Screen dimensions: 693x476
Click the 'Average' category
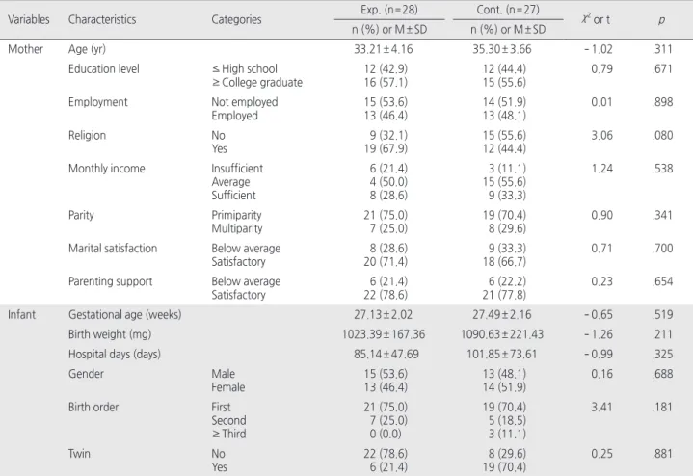coord(230,182)
